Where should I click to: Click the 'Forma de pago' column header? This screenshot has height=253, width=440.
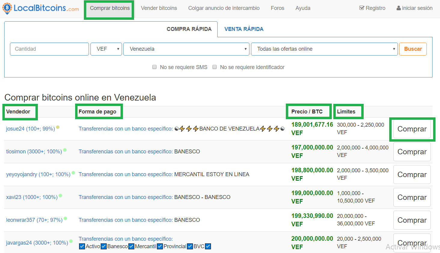(97, 112)
